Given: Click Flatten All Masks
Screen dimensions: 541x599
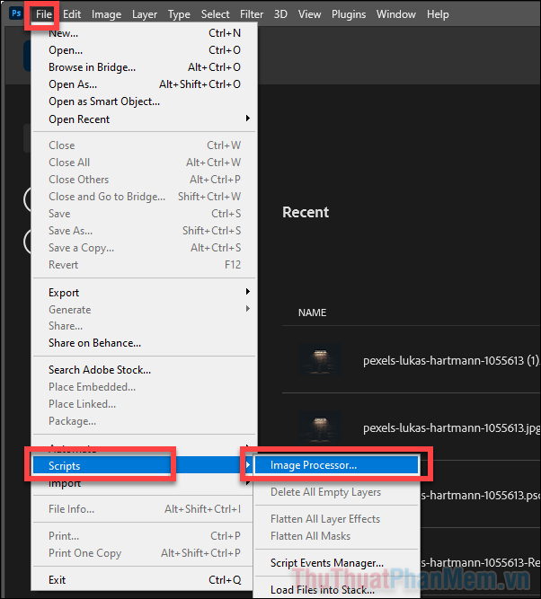Looking at the screenshot, I should (x=336, y=536).
